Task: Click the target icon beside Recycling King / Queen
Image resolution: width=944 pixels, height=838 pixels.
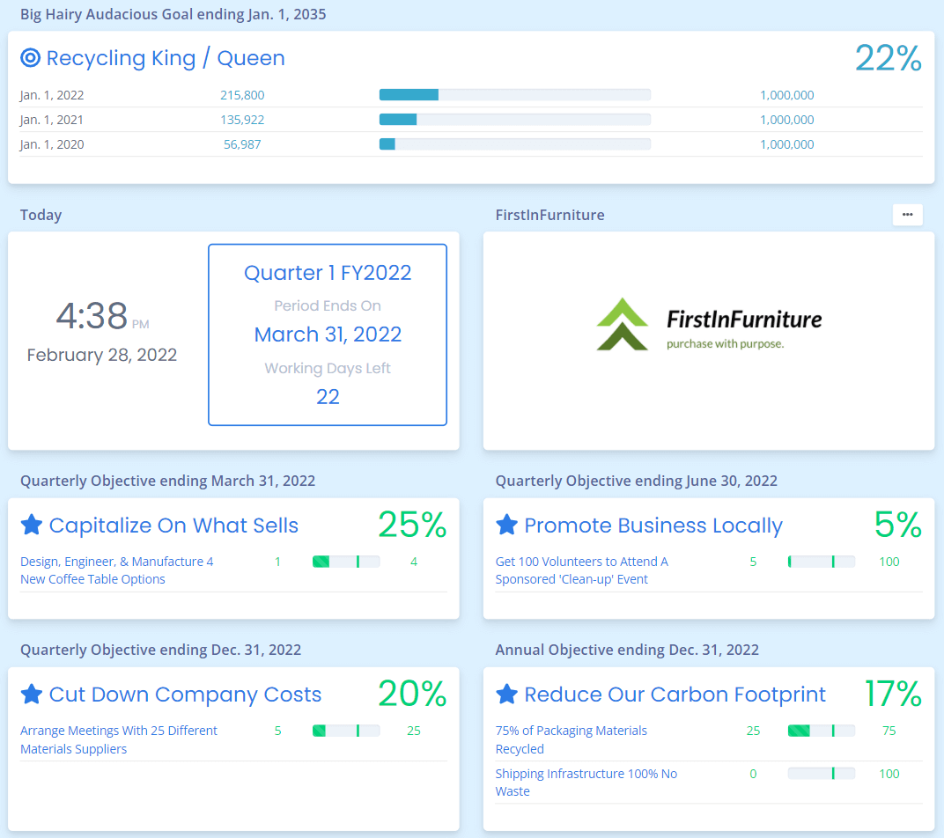Action: tap(31, 58)
